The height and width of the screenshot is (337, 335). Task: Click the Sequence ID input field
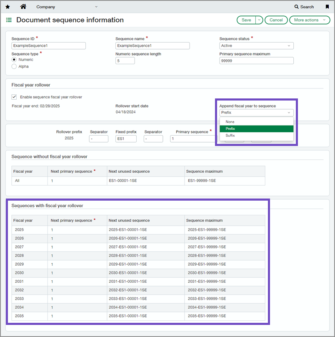[x=48, y=45]
